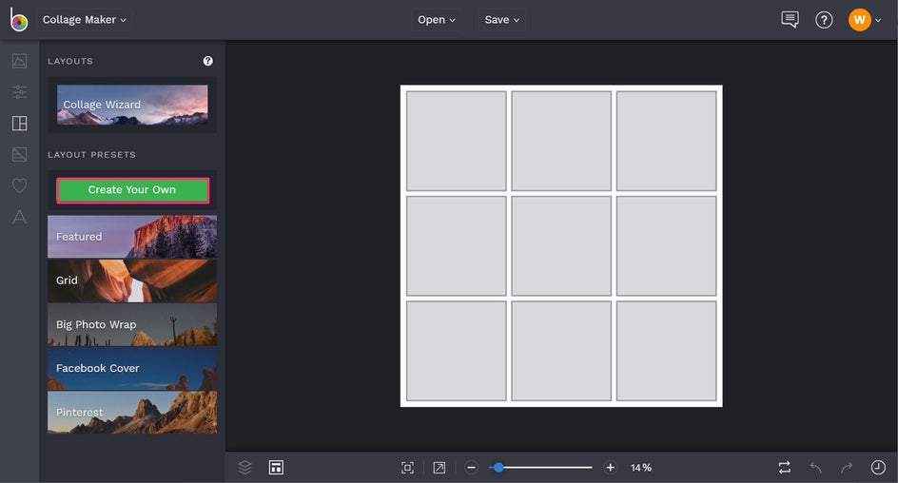Select the bottom-middle collage cell
898x483 pixels.
pos(561,351)
